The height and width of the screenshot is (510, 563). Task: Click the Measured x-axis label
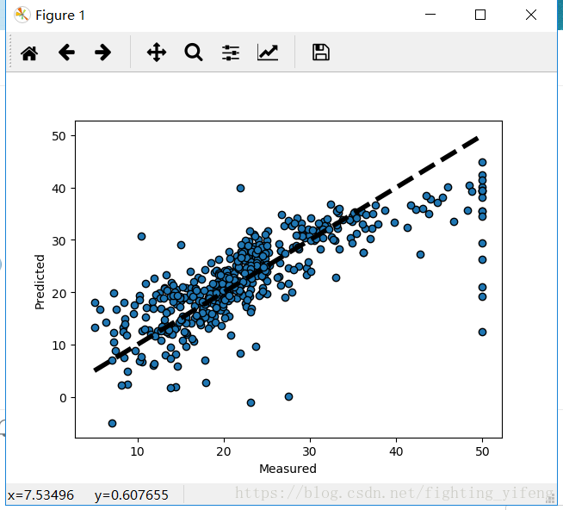(288, 469)
